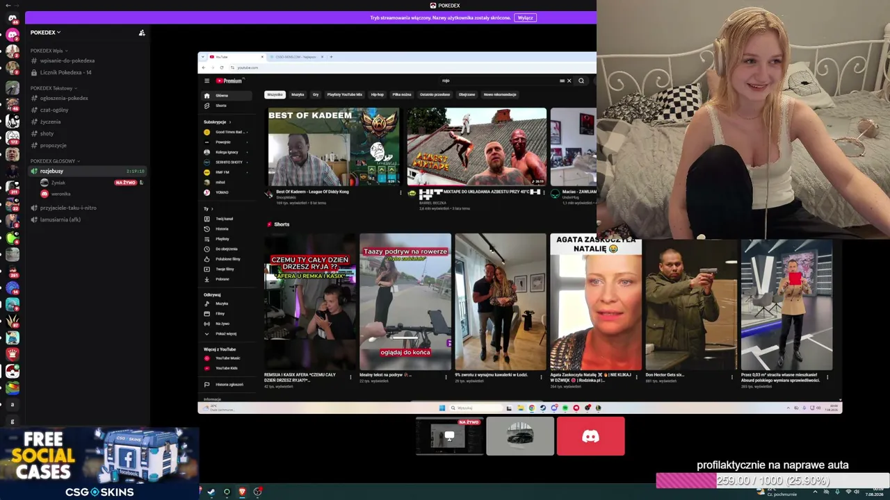
Task: Open Polubione filmy liked videos
Action: 227,259
